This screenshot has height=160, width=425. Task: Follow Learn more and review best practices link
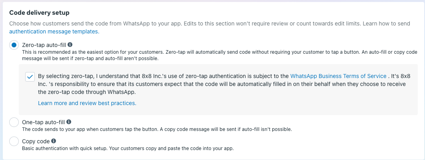(x=87, y=103)
